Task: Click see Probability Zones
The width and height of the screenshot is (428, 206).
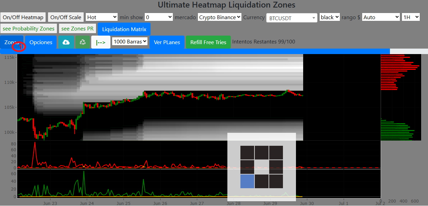Action: click(x=28, y=29)
